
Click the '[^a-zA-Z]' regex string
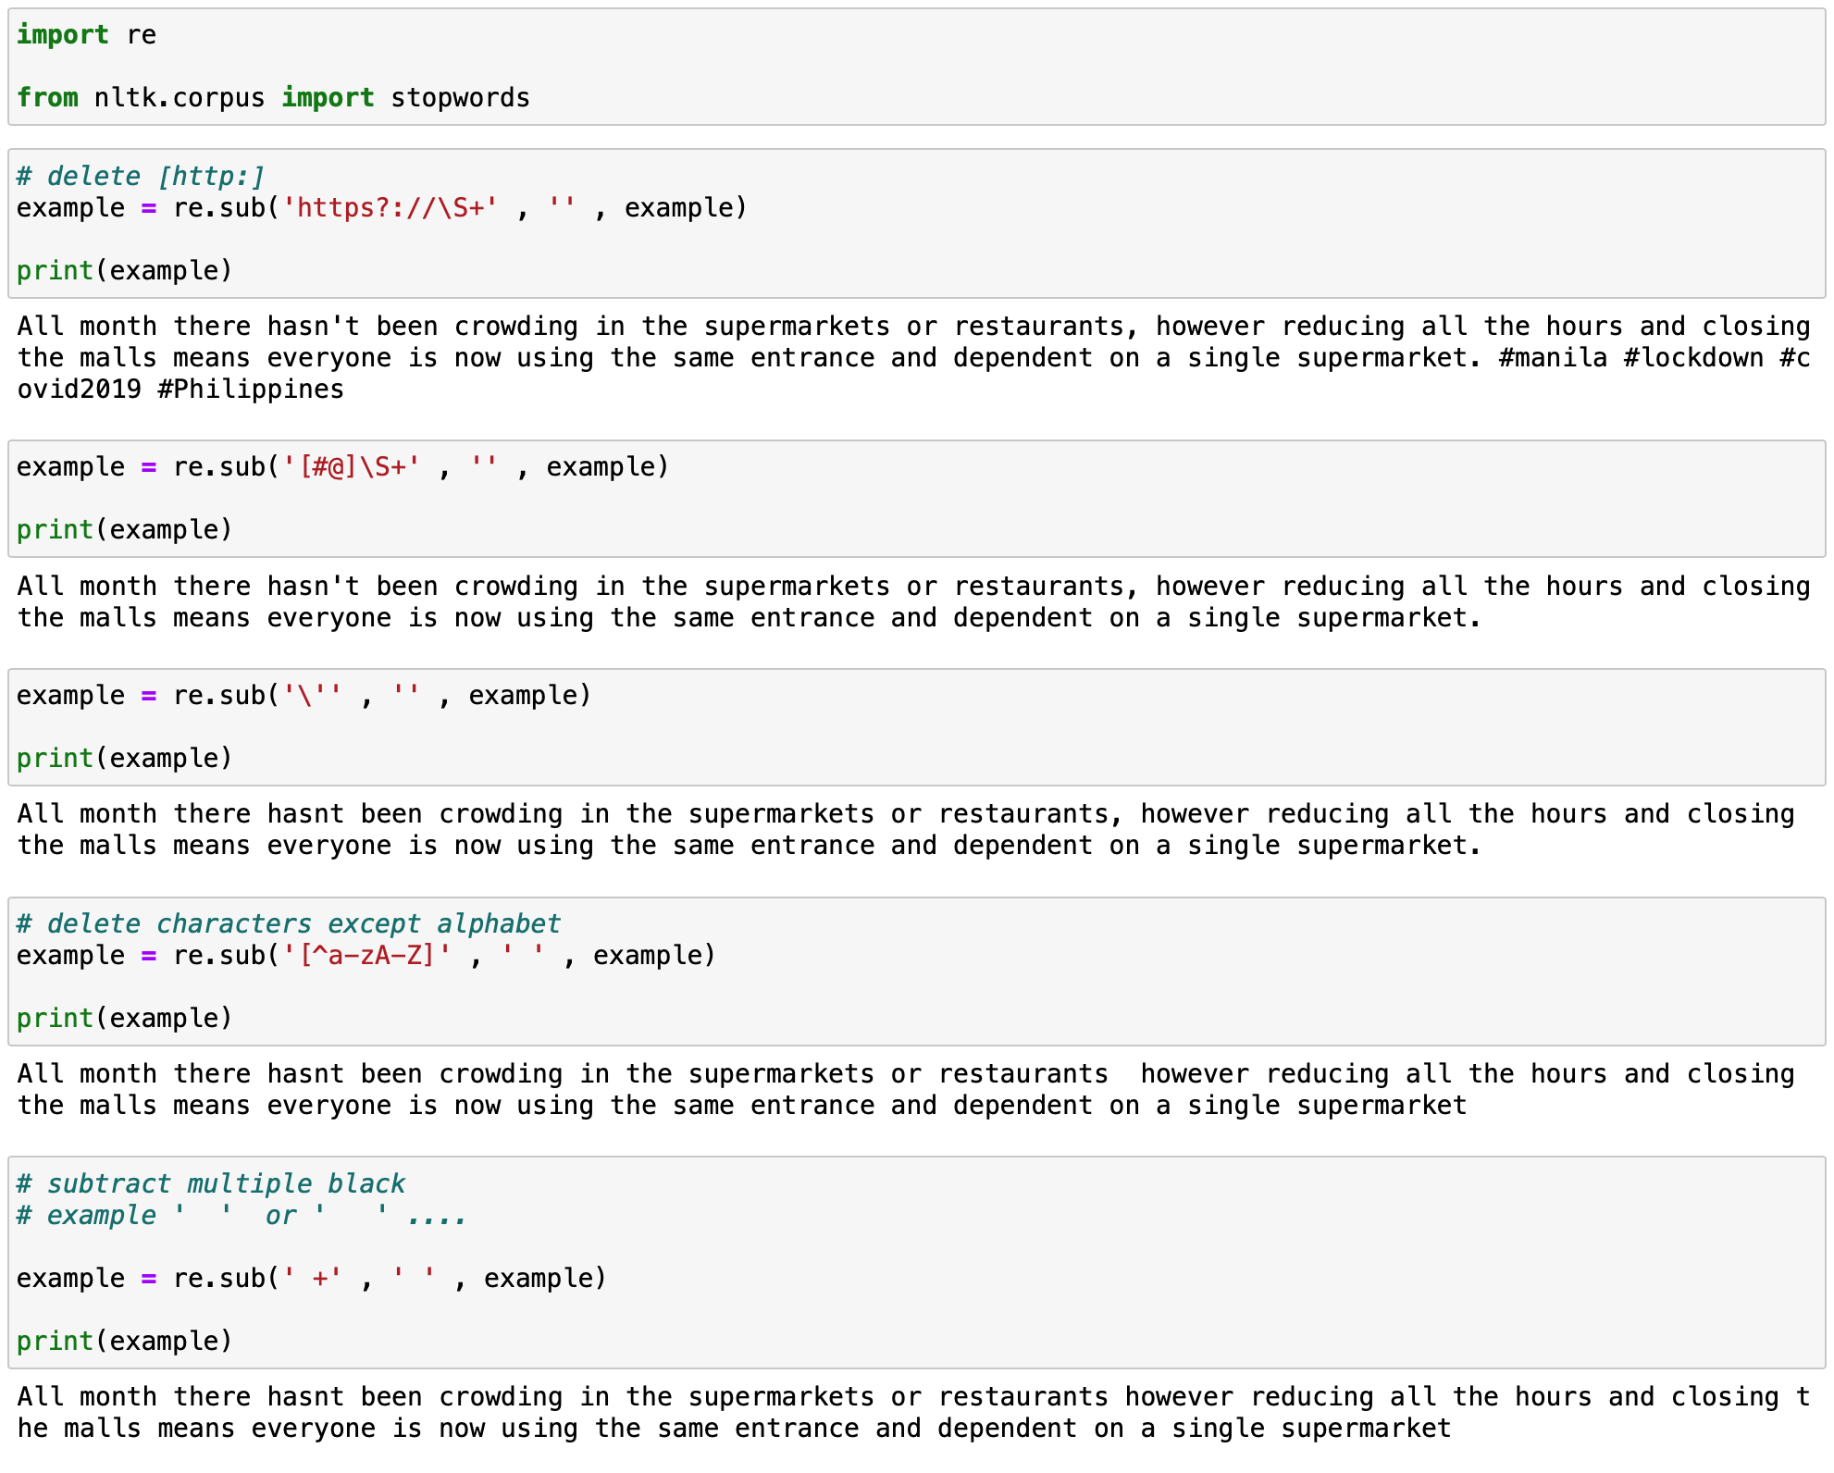pyautogui.click(x=366, y=956)
